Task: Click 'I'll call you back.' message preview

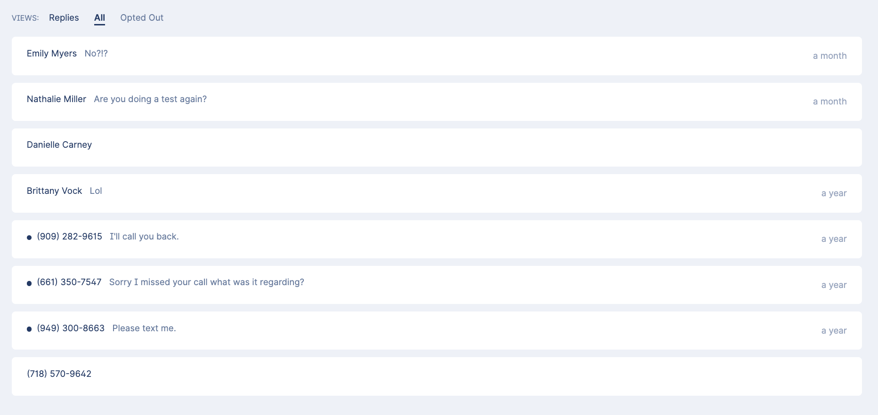Action: (x=144, y=237)
